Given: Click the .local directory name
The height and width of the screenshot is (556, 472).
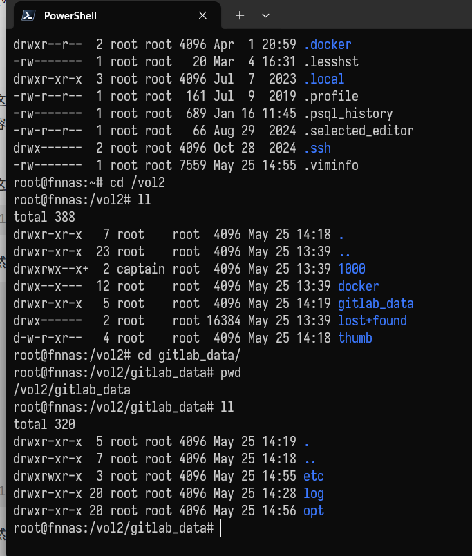Looking at the screenshot, I should (323, 79).
